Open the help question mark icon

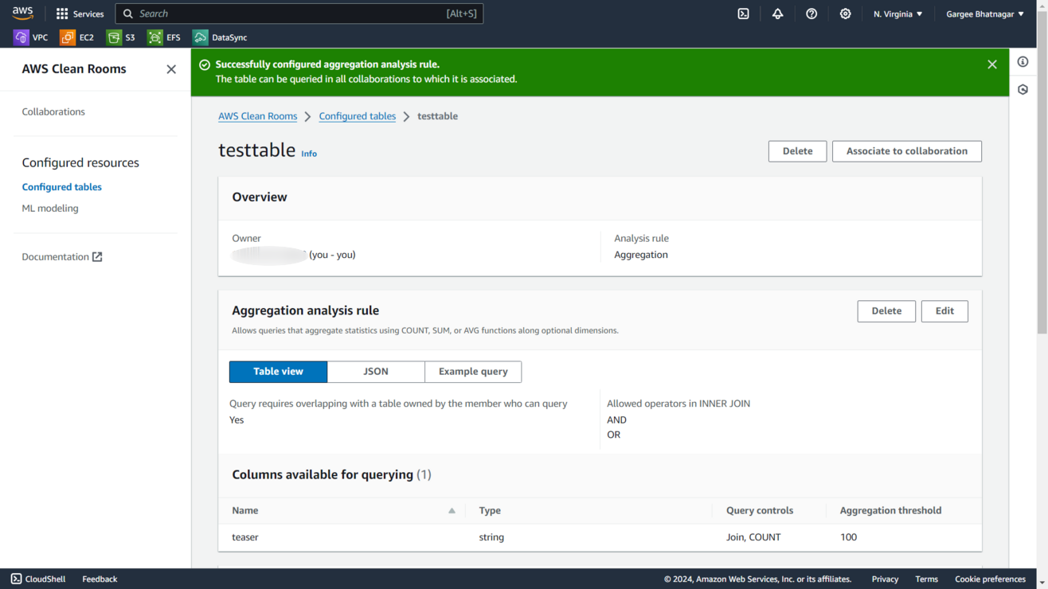811,14
